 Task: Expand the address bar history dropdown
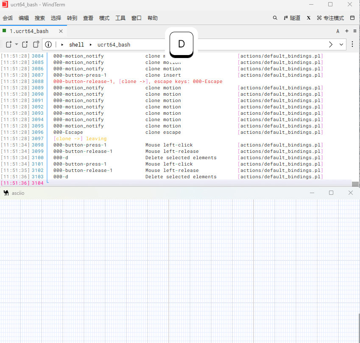coord(341,44)
